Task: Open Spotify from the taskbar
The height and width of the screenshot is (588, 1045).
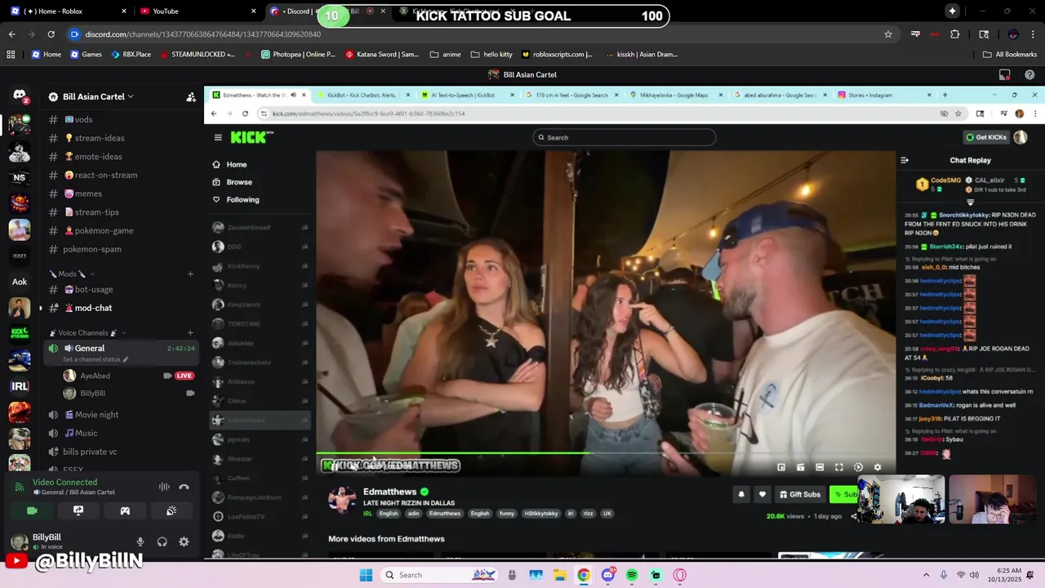Action: coord(632,575)
